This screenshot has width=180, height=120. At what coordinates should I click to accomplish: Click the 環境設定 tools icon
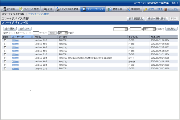(x=128, y=9)
